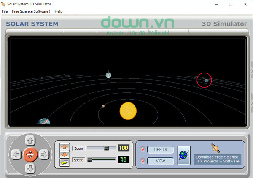Click the Zoom label
The height and width of the screenshot is (178, 253).
pos(78,148)
